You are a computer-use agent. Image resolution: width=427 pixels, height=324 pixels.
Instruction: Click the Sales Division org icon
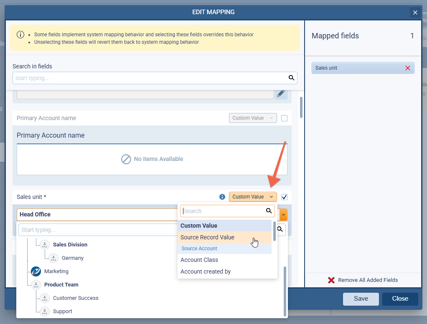click(x=45, y=245)
